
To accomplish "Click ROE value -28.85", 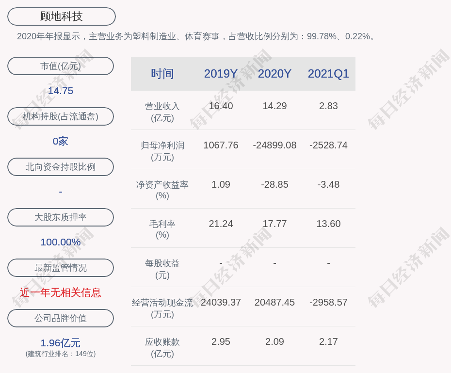I will coord(274,184).
